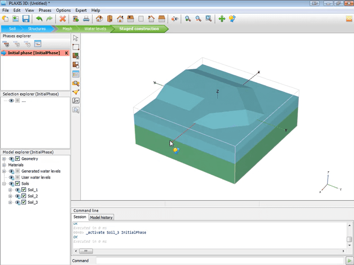This screenshot has width=354, height=265.
Task: Select the arrow selection tool
Action: pos(76,38)
